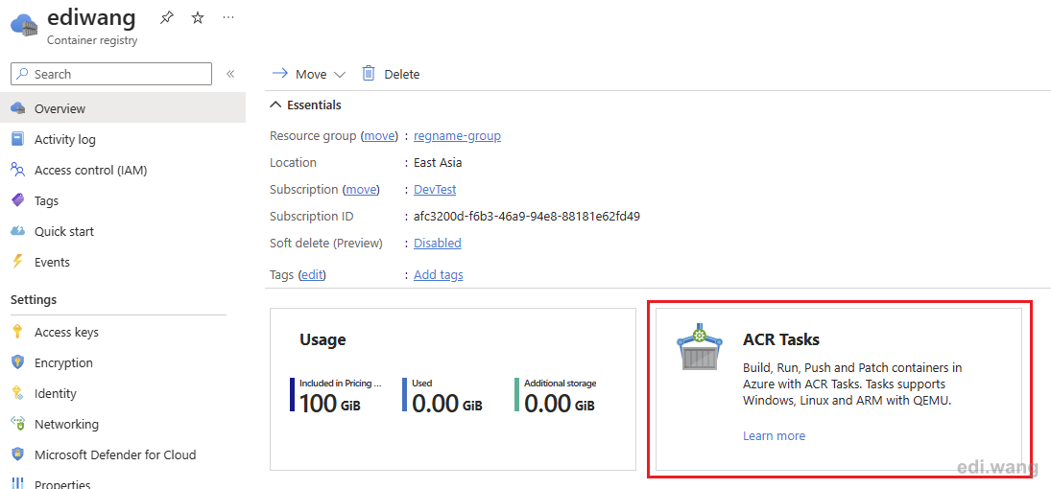
Task: Open the regname-group resource group link
Action: click(457, 136)
